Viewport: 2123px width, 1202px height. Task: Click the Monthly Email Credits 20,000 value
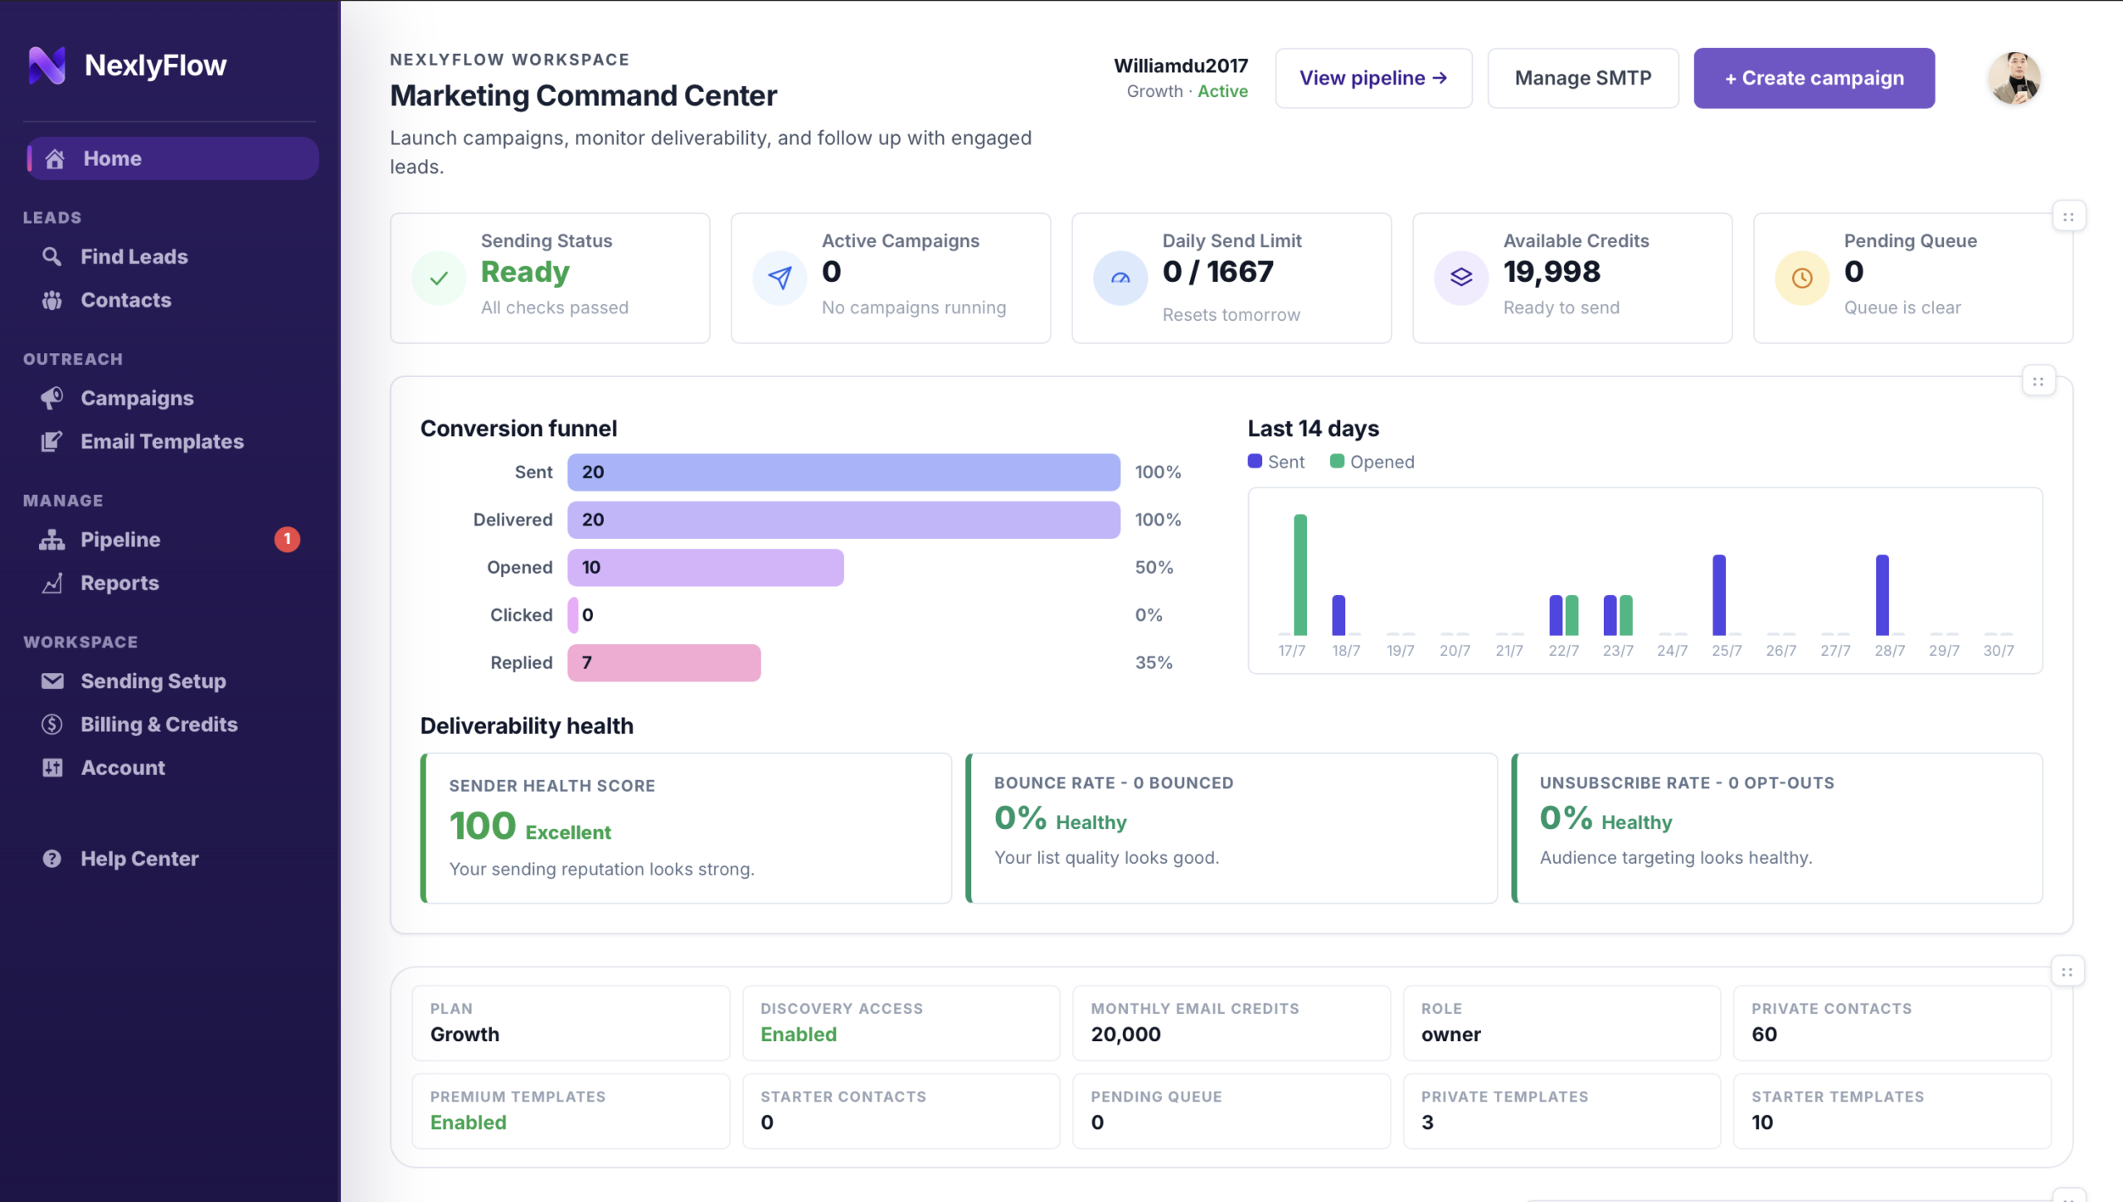pos(1125,1035)
